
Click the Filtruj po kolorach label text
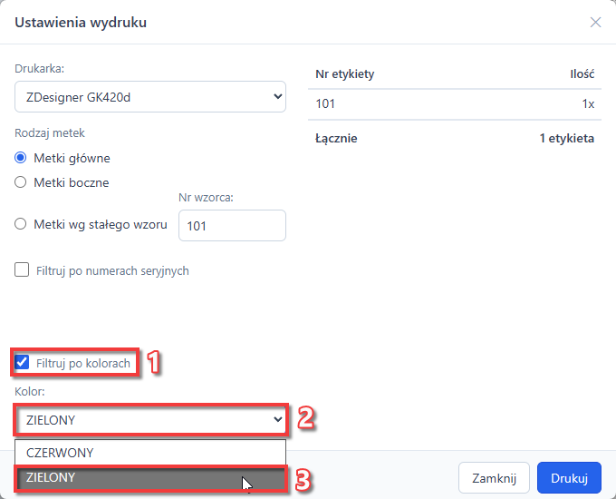(x=83, y=363)
